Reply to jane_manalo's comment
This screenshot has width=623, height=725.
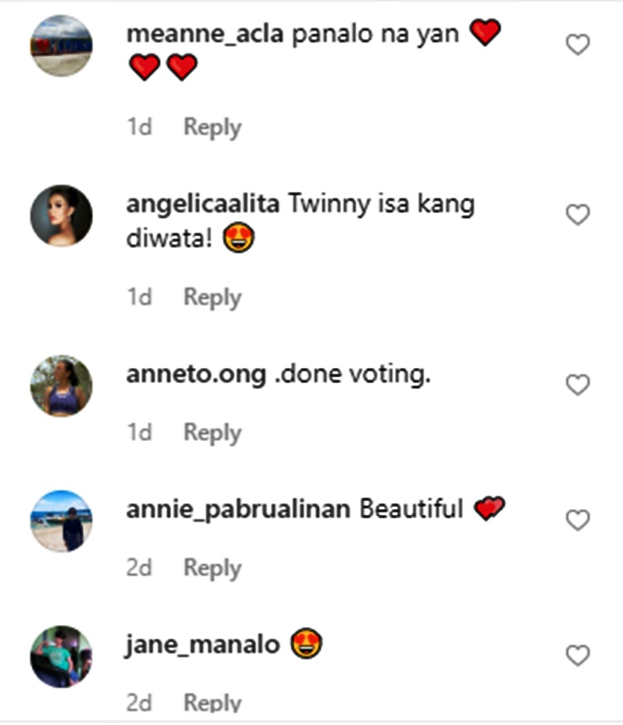[213, 703]
